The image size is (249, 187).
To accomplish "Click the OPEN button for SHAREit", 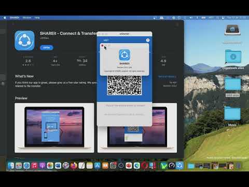I will coord(47,48).
